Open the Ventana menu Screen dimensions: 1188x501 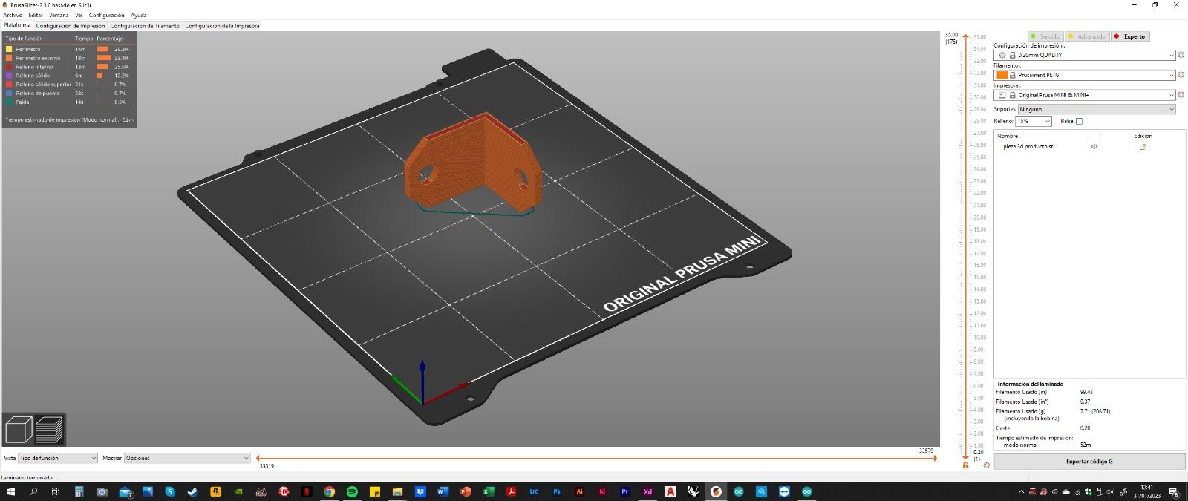(59, 15)
